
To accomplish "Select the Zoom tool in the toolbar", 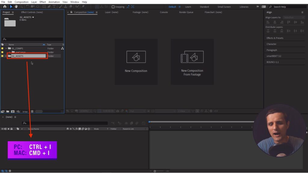I will (21, 7).
